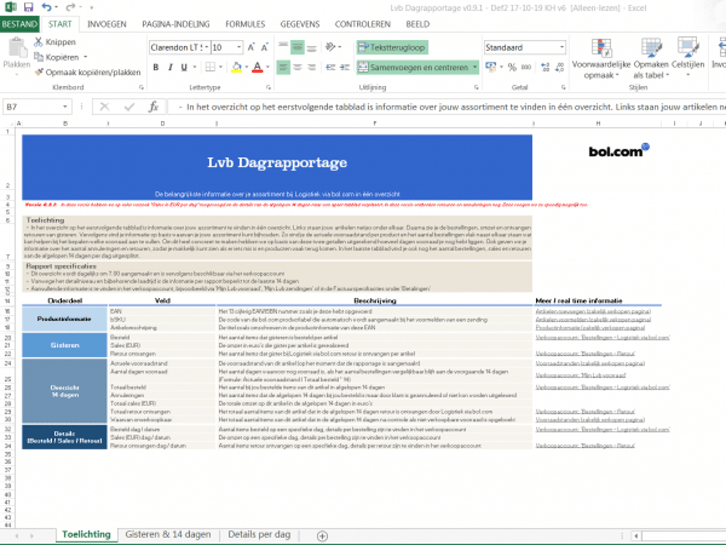Open the FORMULES ribbon tab

coord(245,24)
